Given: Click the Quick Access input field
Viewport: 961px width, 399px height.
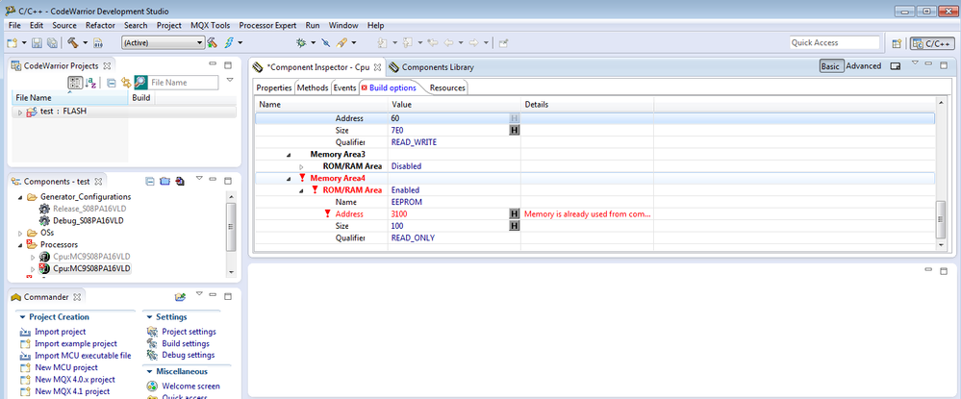Looking at the screenshot, I should (833, 43).
